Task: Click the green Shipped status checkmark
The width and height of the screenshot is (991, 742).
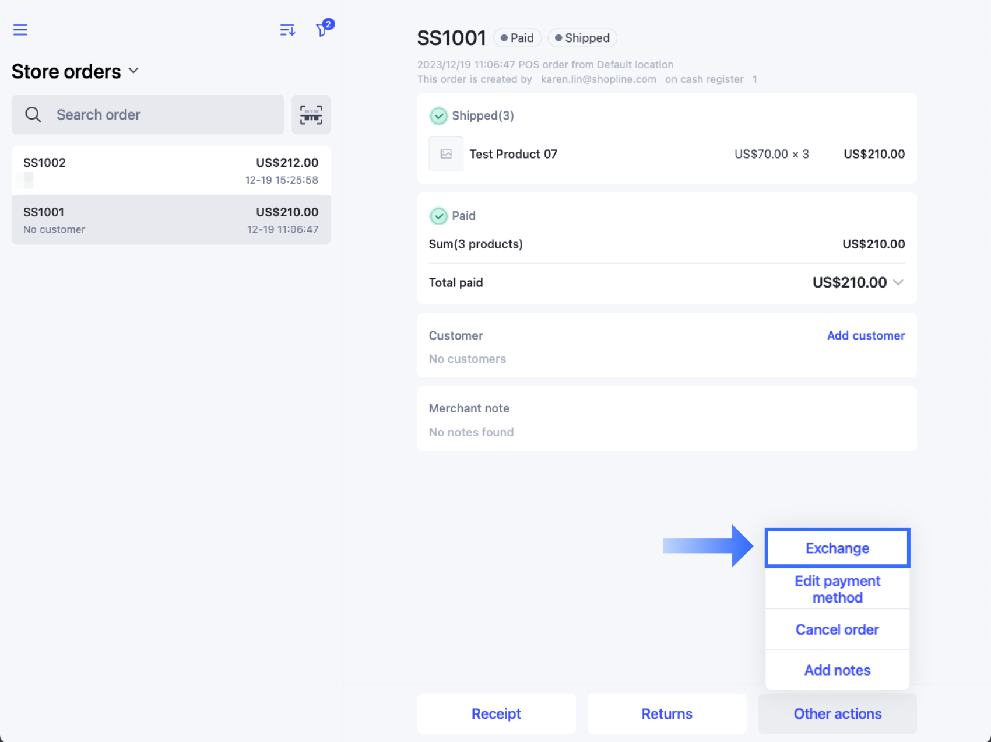Action: (438, 116)
